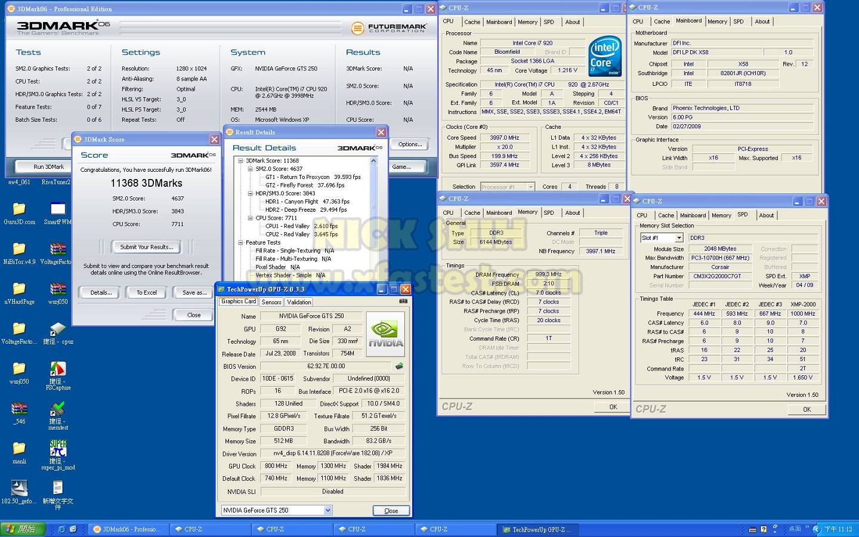Click the taskbar clock showing 11:12

click(838, 529)
